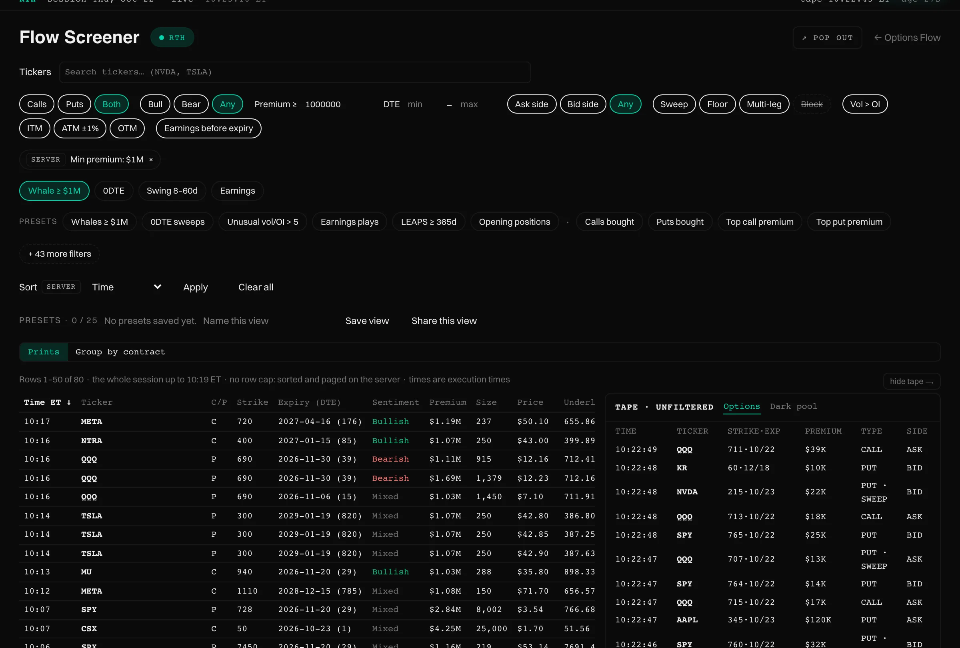The image size is (960, 648).
Task: Apply the Top put premium preset
Action: pos(849,222)
